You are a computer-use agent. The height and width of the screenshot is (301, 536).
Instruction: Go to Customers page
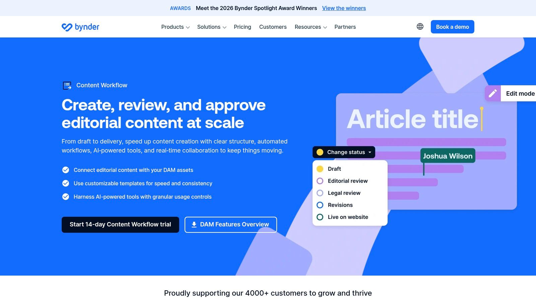point(273,27)
